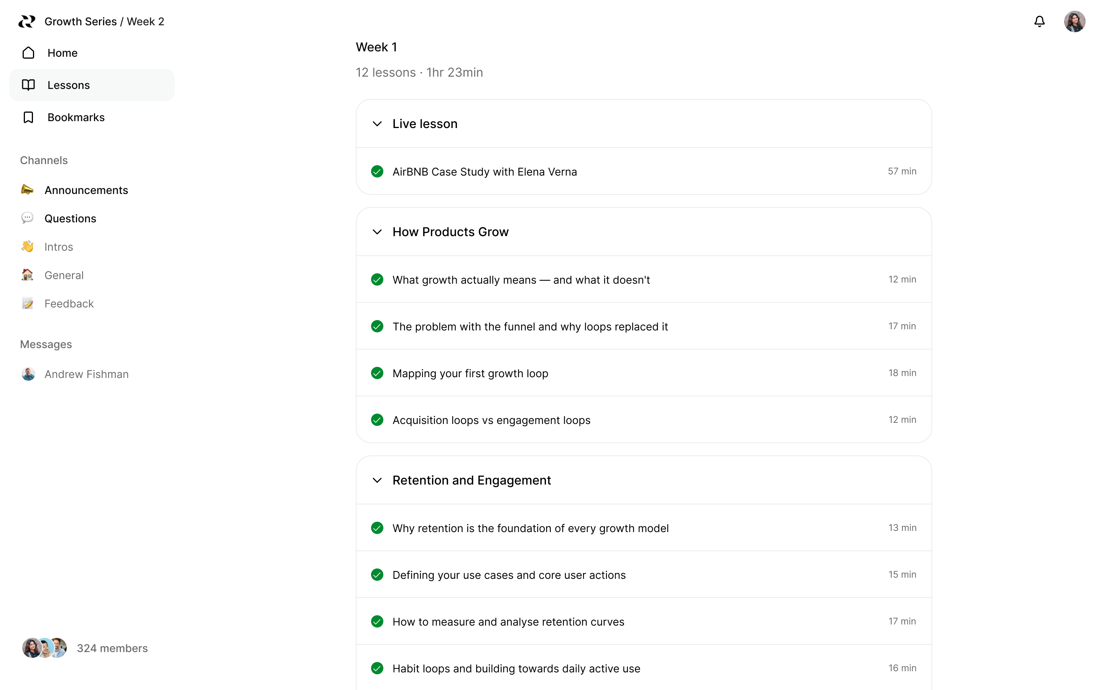Open the app logo in the top-left corner
Image resolution: width=1104 pixels, height=690 pixels.
point(26,21)
